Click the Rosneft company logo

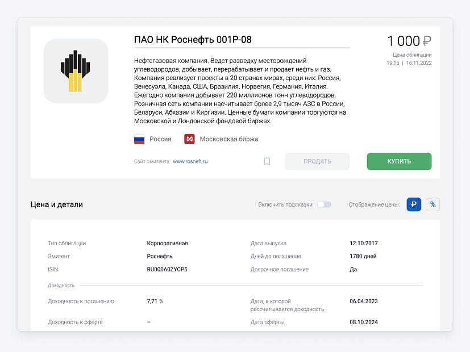pyautogui.click(x=76, y=71)
